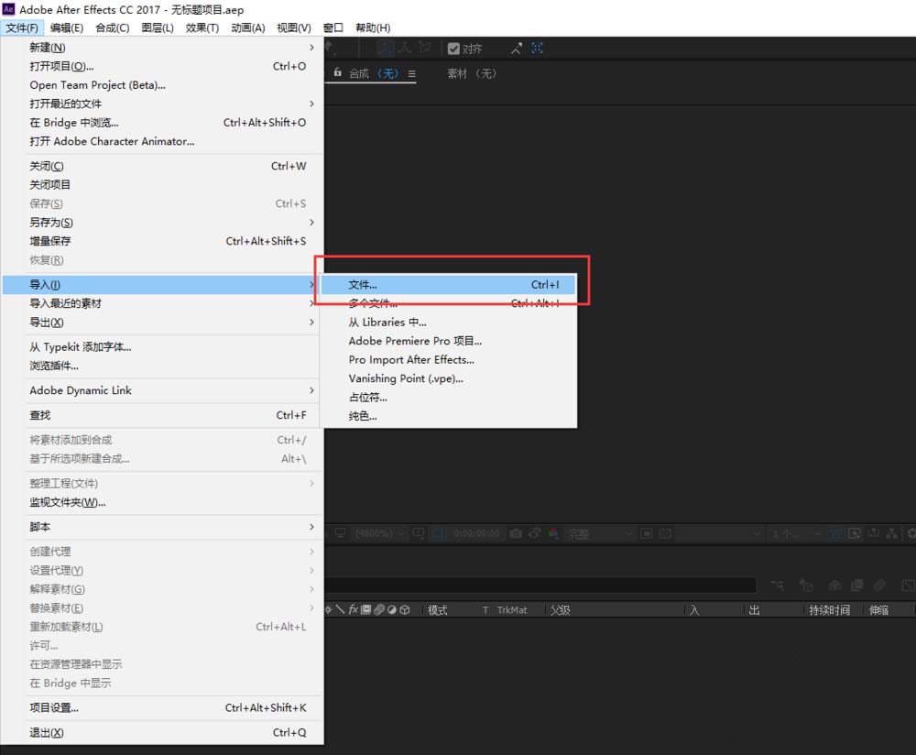This screenshot has height=755, width=916.
Task: Open the 动画(A) menu
Action: coord(247,27)
